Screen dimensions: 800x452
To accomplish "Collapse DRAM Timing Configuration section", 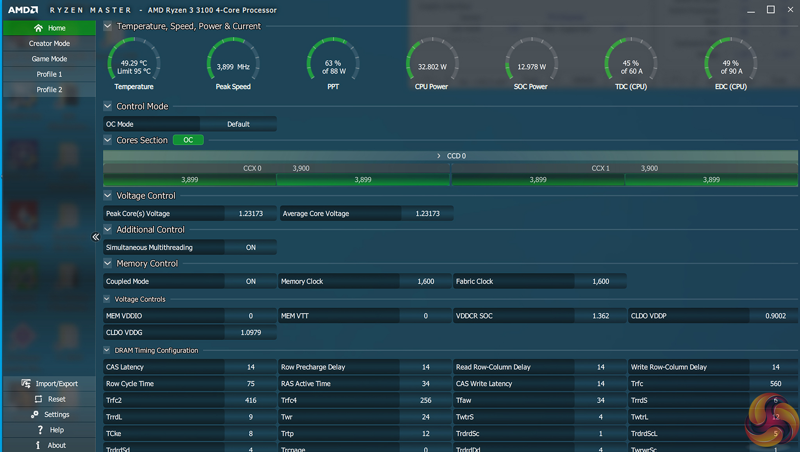I will point(107,350).
